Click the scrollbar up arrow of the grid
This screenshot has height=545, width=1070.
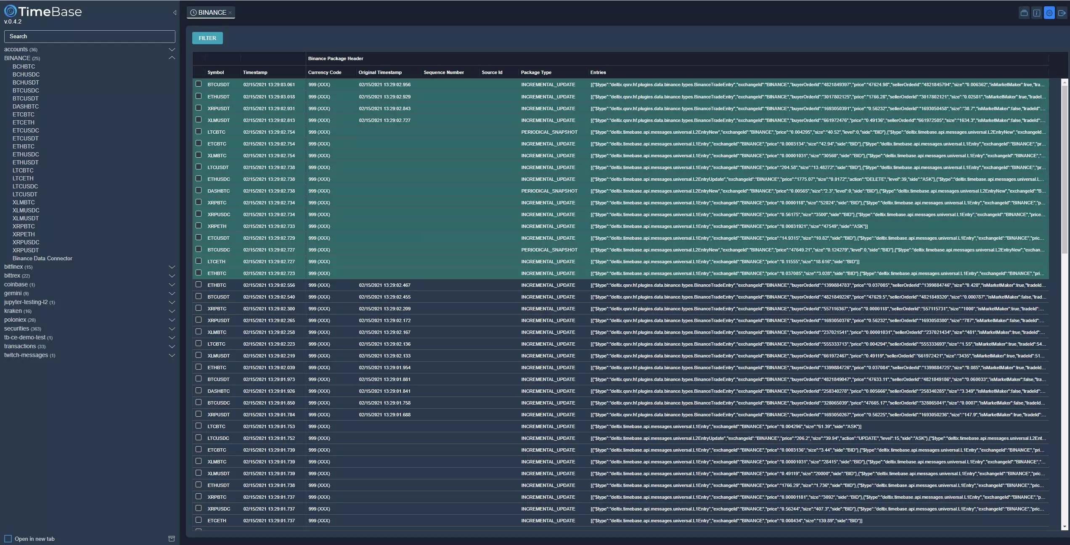[x=1065, y=82]
